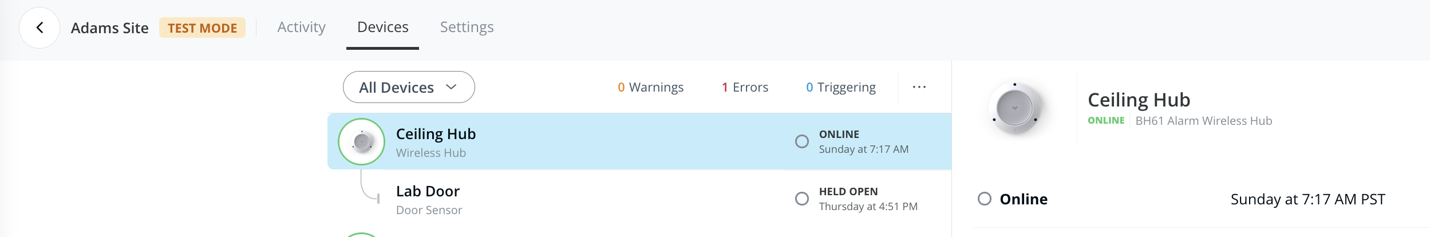Click the All Devices chevron arrow

[x=451, y=86]
